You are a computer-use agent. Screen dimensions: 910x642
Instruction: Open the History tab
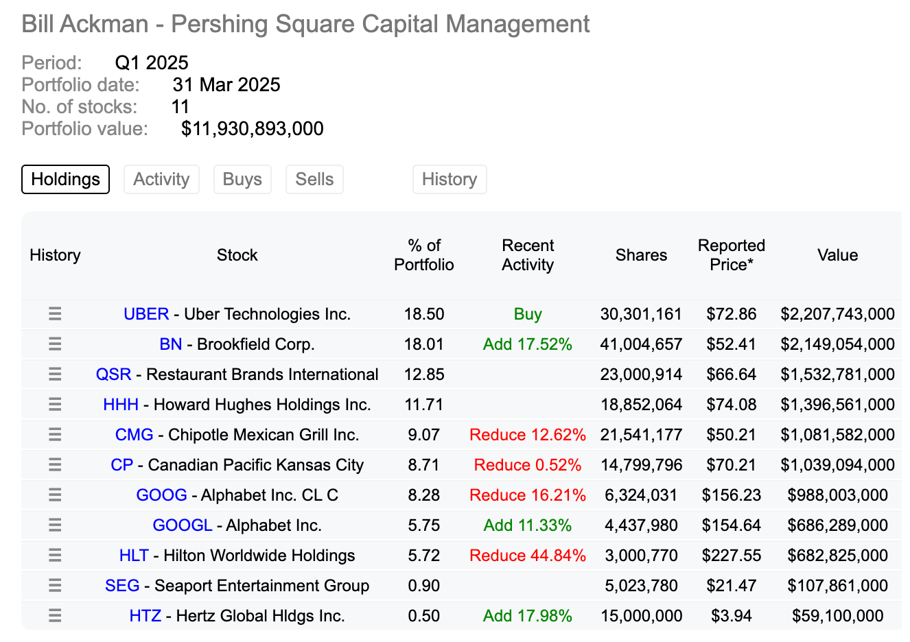pyautogui.click(x=450, y=179)
